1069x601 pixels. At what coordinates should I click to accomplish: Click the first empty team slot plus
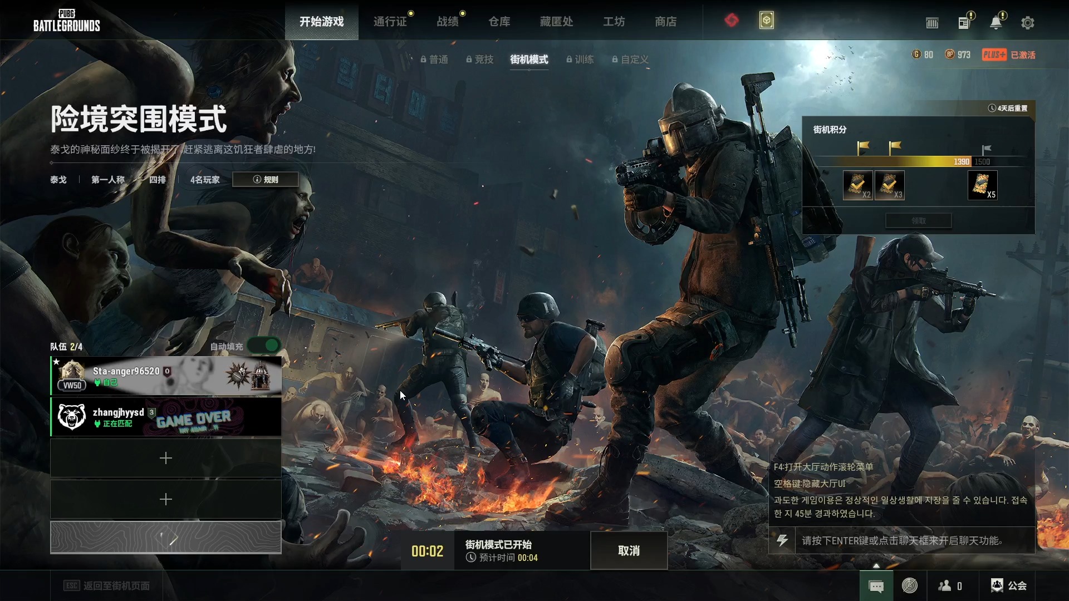pos(166,458)
